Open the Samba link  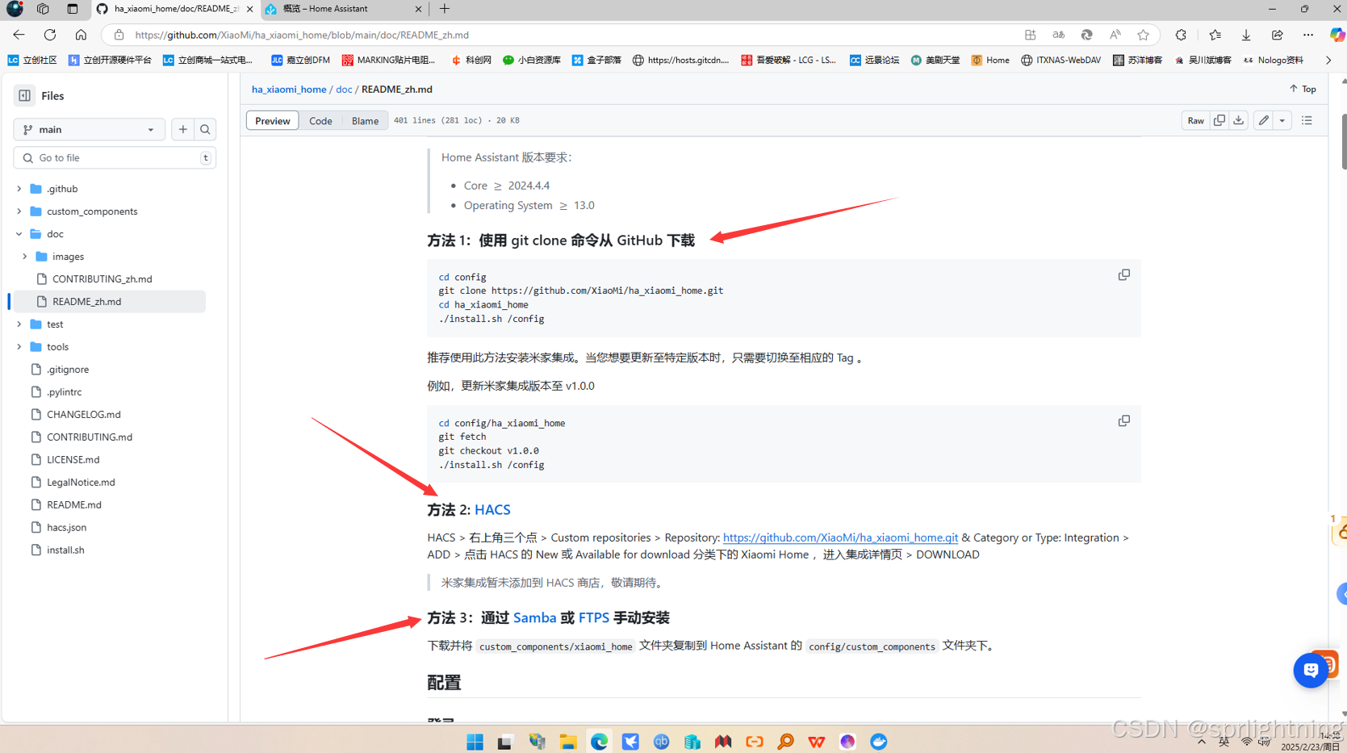coord(534,617)
